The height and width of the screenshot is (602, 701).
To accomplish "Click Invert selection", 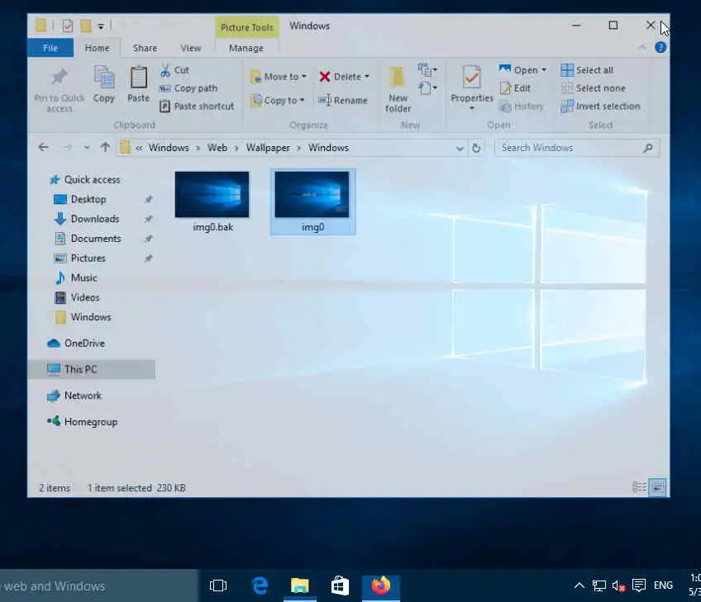I will 600,107.
